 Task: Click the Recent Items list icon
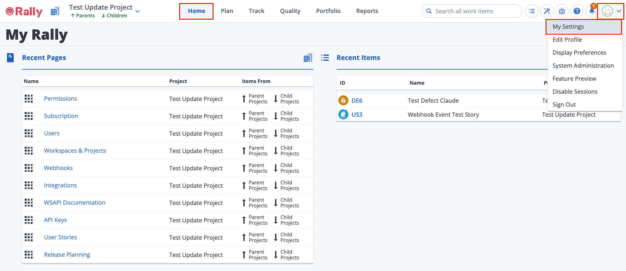pyautogui.click(x=325, y=58)
